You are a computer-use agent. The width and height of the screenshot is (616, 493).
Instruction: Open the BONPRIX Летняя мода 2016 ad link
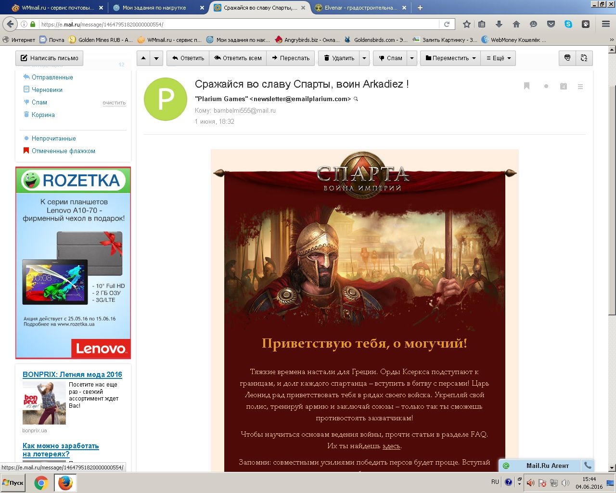coord(72,375)
